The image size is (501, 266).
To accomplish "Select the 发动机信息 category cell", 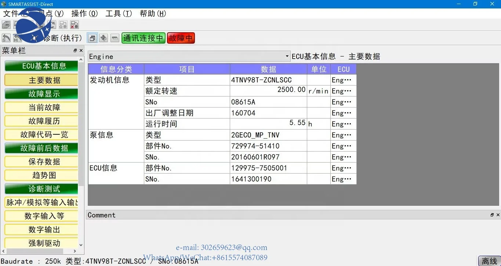I will coord(116,102).
